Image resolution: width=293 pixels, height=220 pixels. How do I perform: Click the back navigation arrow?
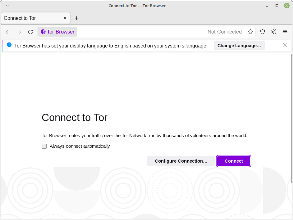pos(8,32)
